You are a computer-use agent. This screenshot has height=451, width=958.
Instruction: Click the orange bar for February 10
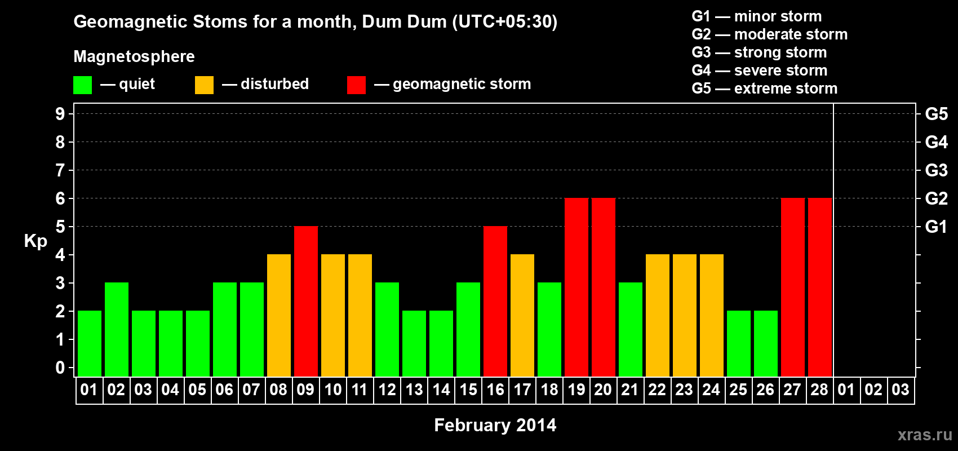[x=333, y=316]
